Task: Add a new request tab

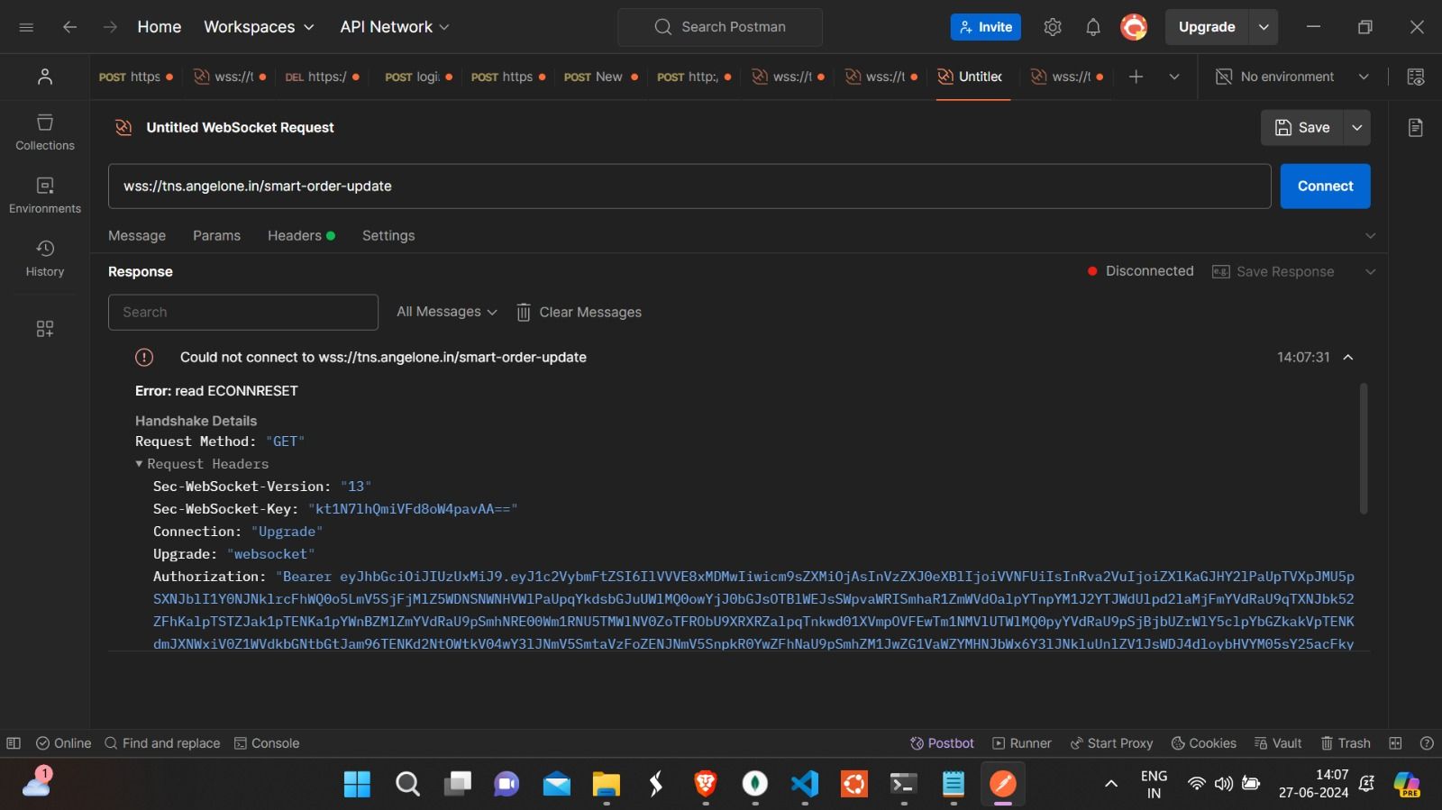Action: click(x=1136, y=77)
